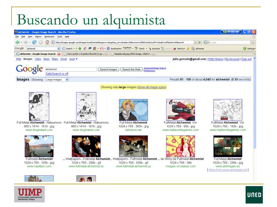Switch to the harry potter y la piedra tab
Screen dimensions: 277x207
[86, 54]
